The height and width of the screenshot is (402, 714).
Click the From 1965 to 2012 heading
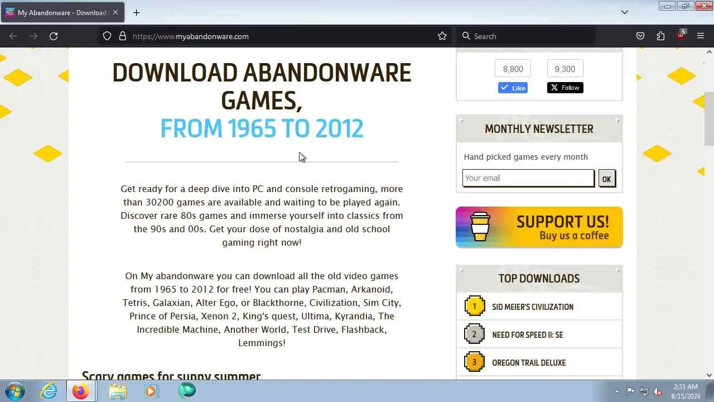262,128
